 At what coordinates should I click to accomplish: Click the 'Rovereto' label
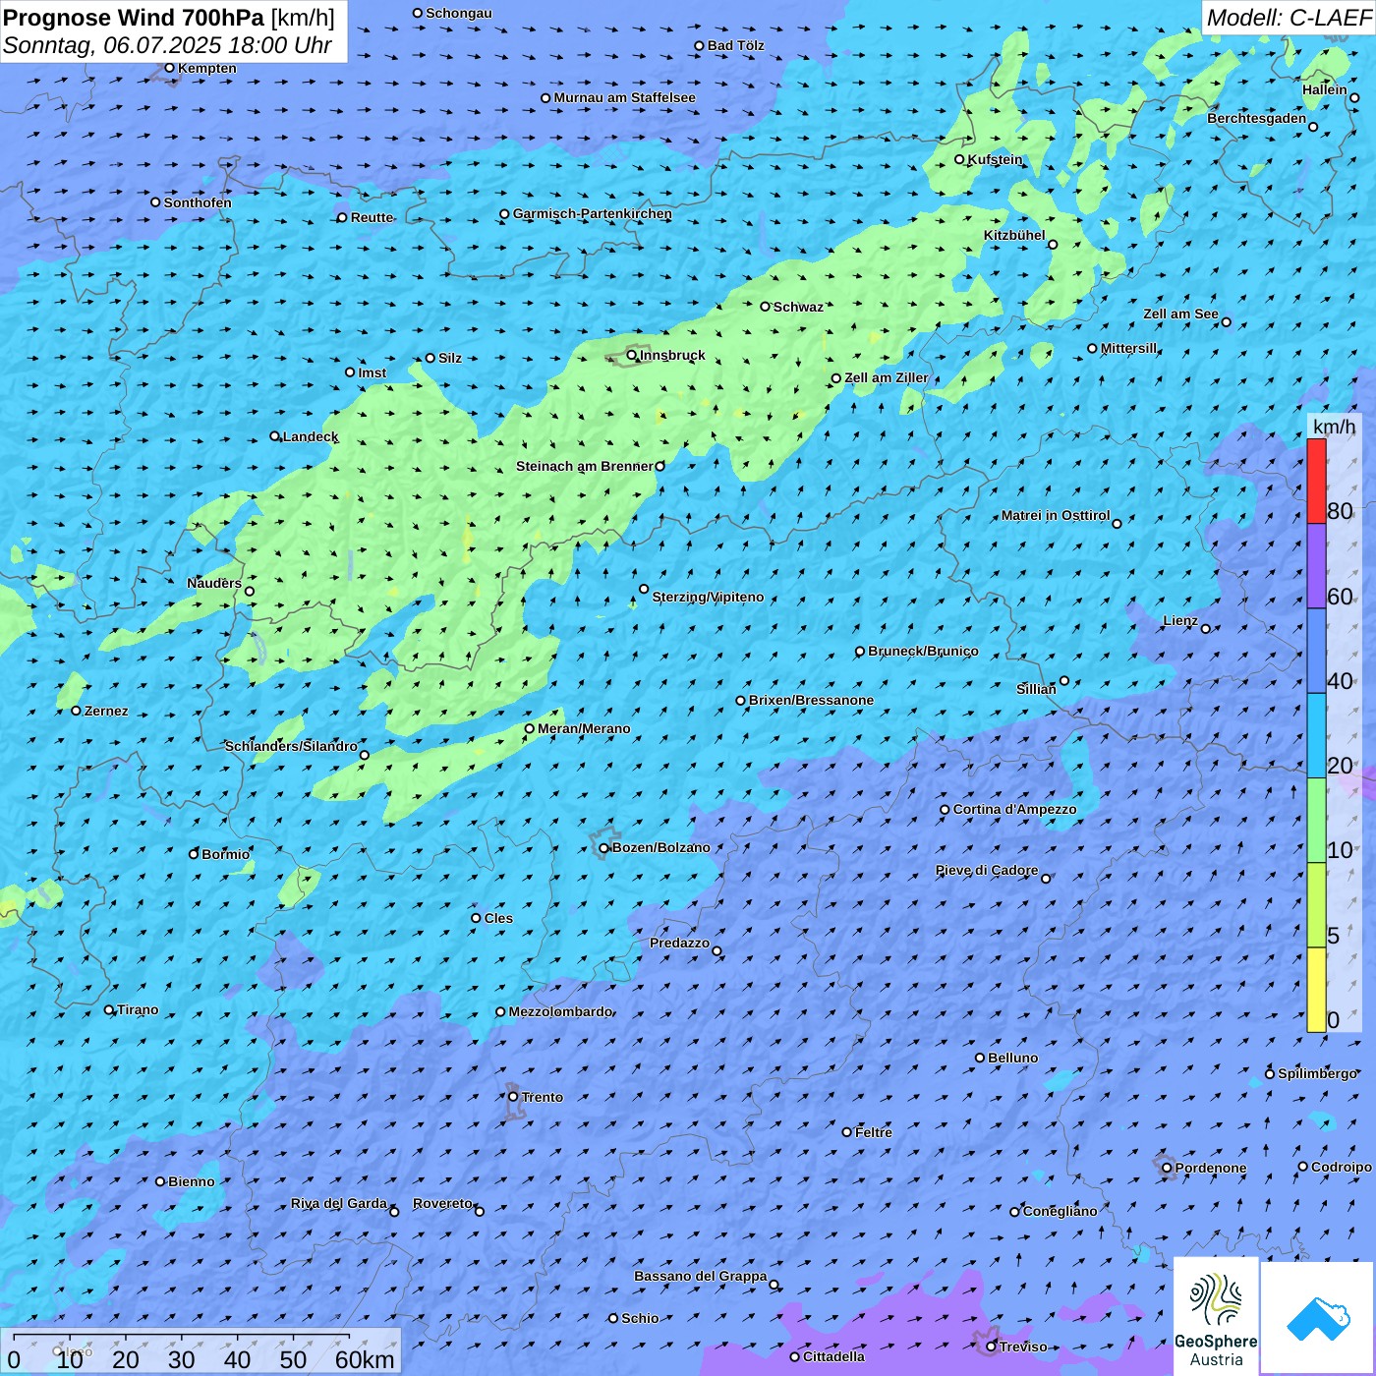[442, 1203]
